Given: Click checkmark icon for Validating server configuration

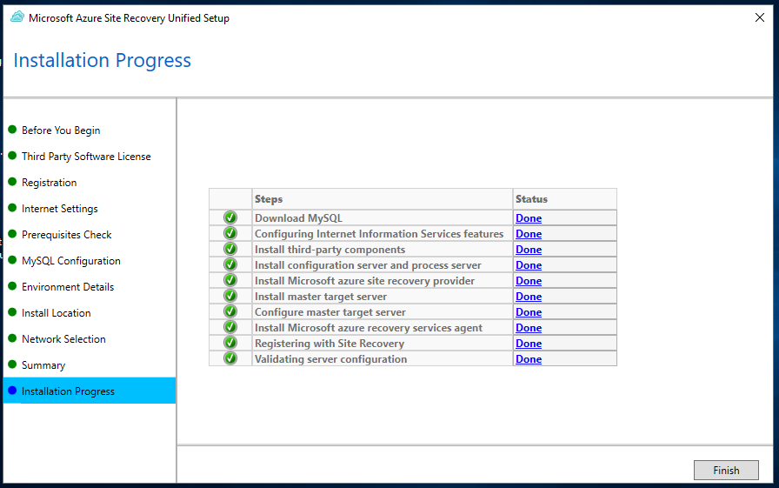Looking at the screenshot, I should 230,358.
